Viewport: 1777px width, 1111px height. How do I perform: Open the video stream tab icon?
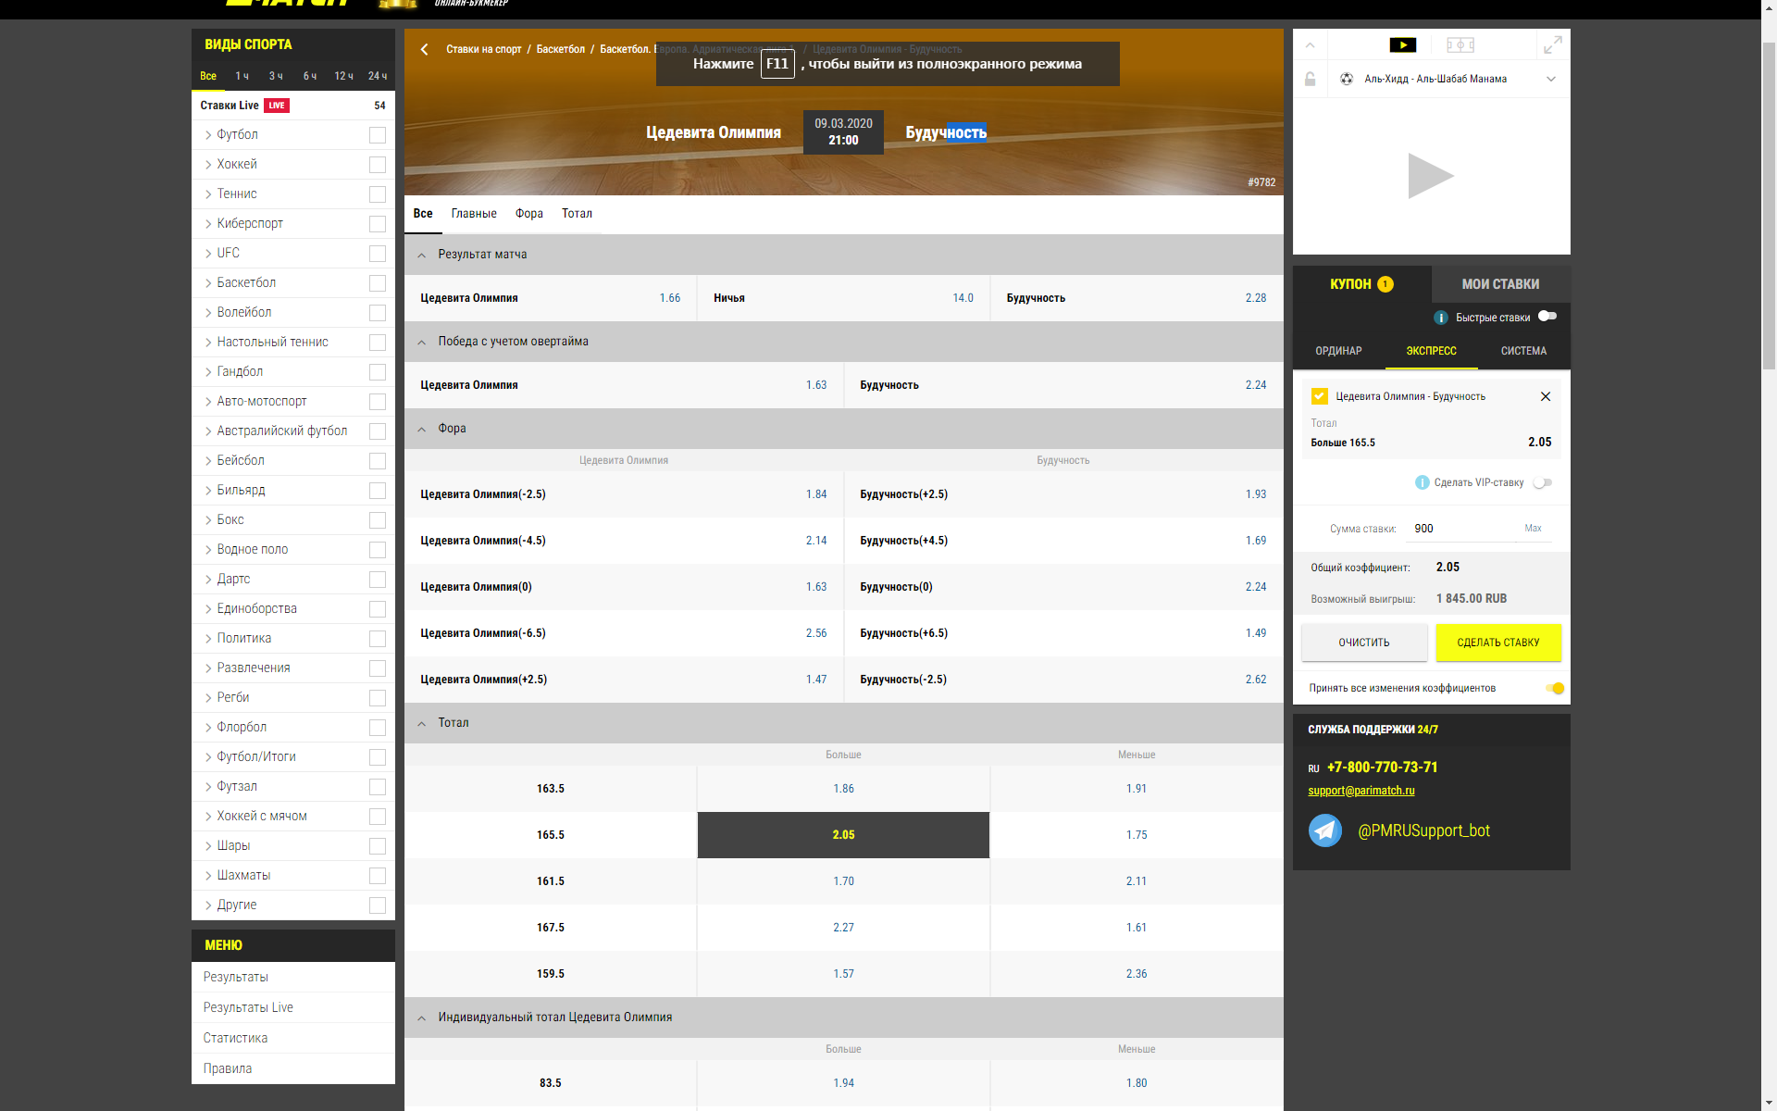(1403, 44)
